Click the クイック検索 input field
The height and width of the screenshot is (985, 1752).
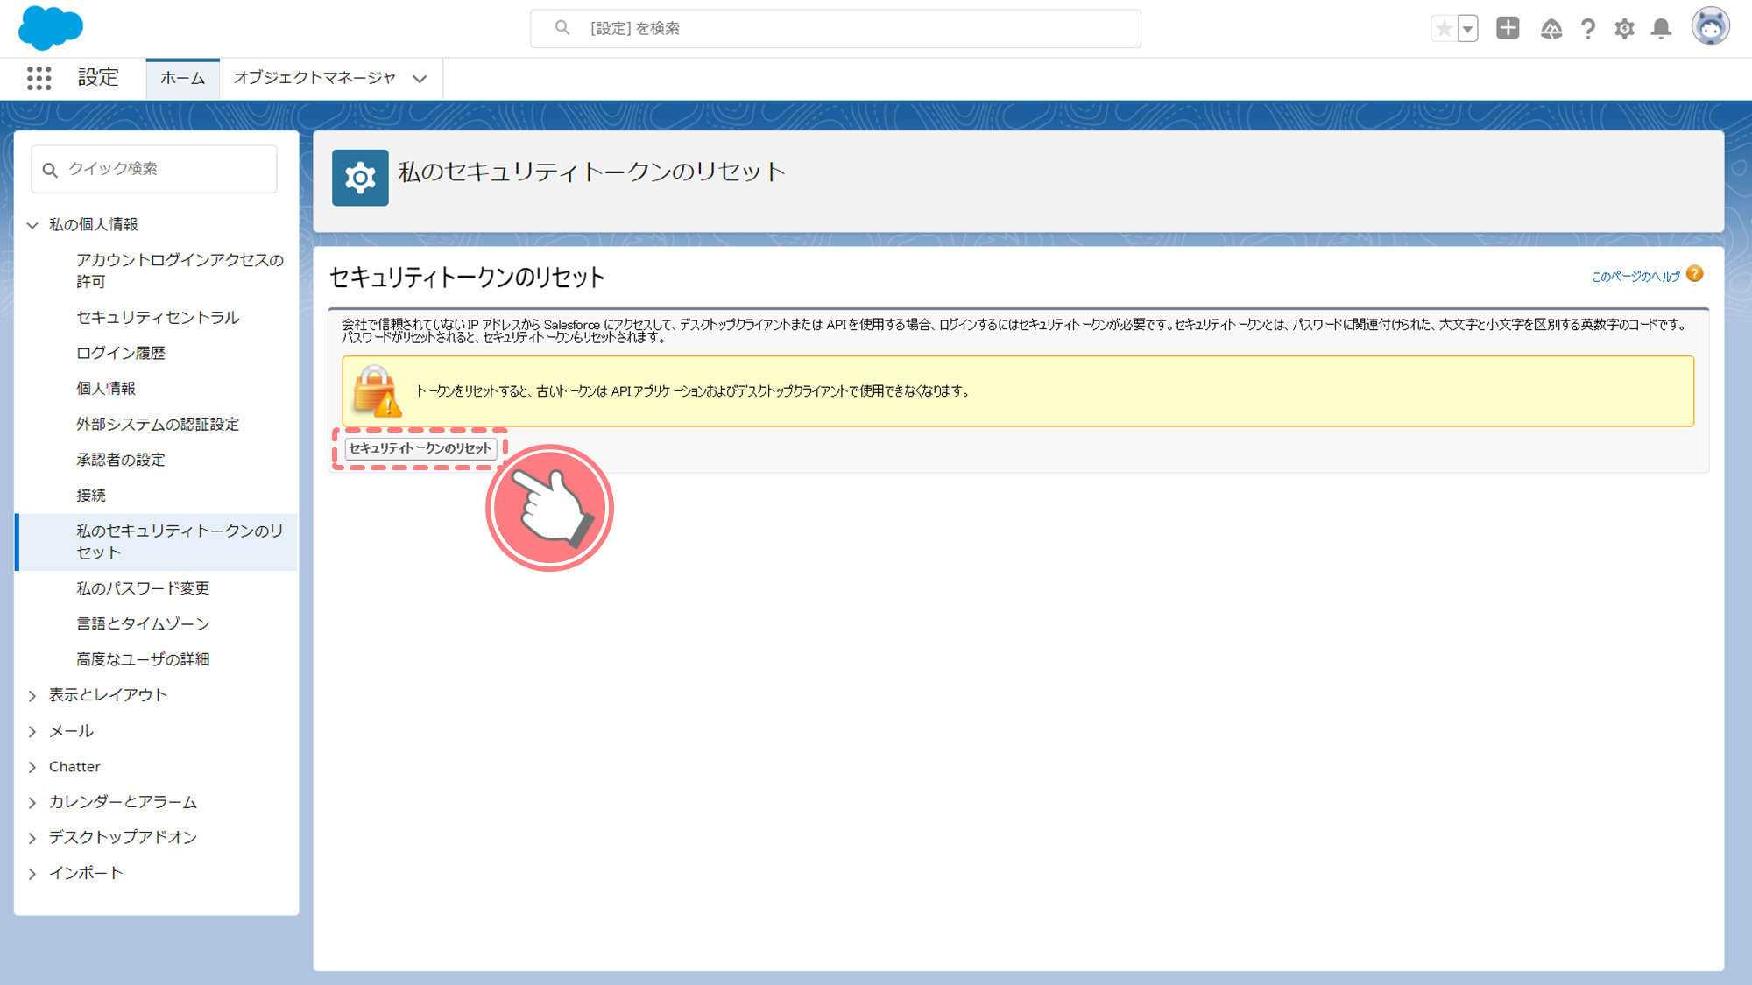tap(154, 169)
